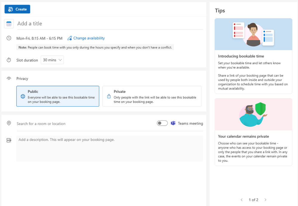Click the 'Mon-Fri, 8:15 AM - 6:15 PM' text

39,38
